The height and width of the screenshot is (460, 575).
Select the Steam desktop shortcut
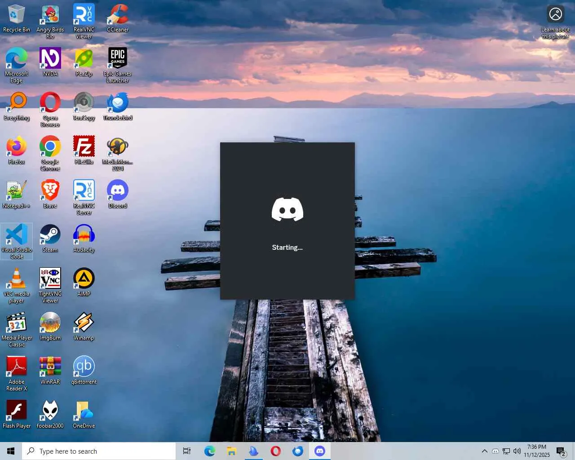click(x=50, y=239)
